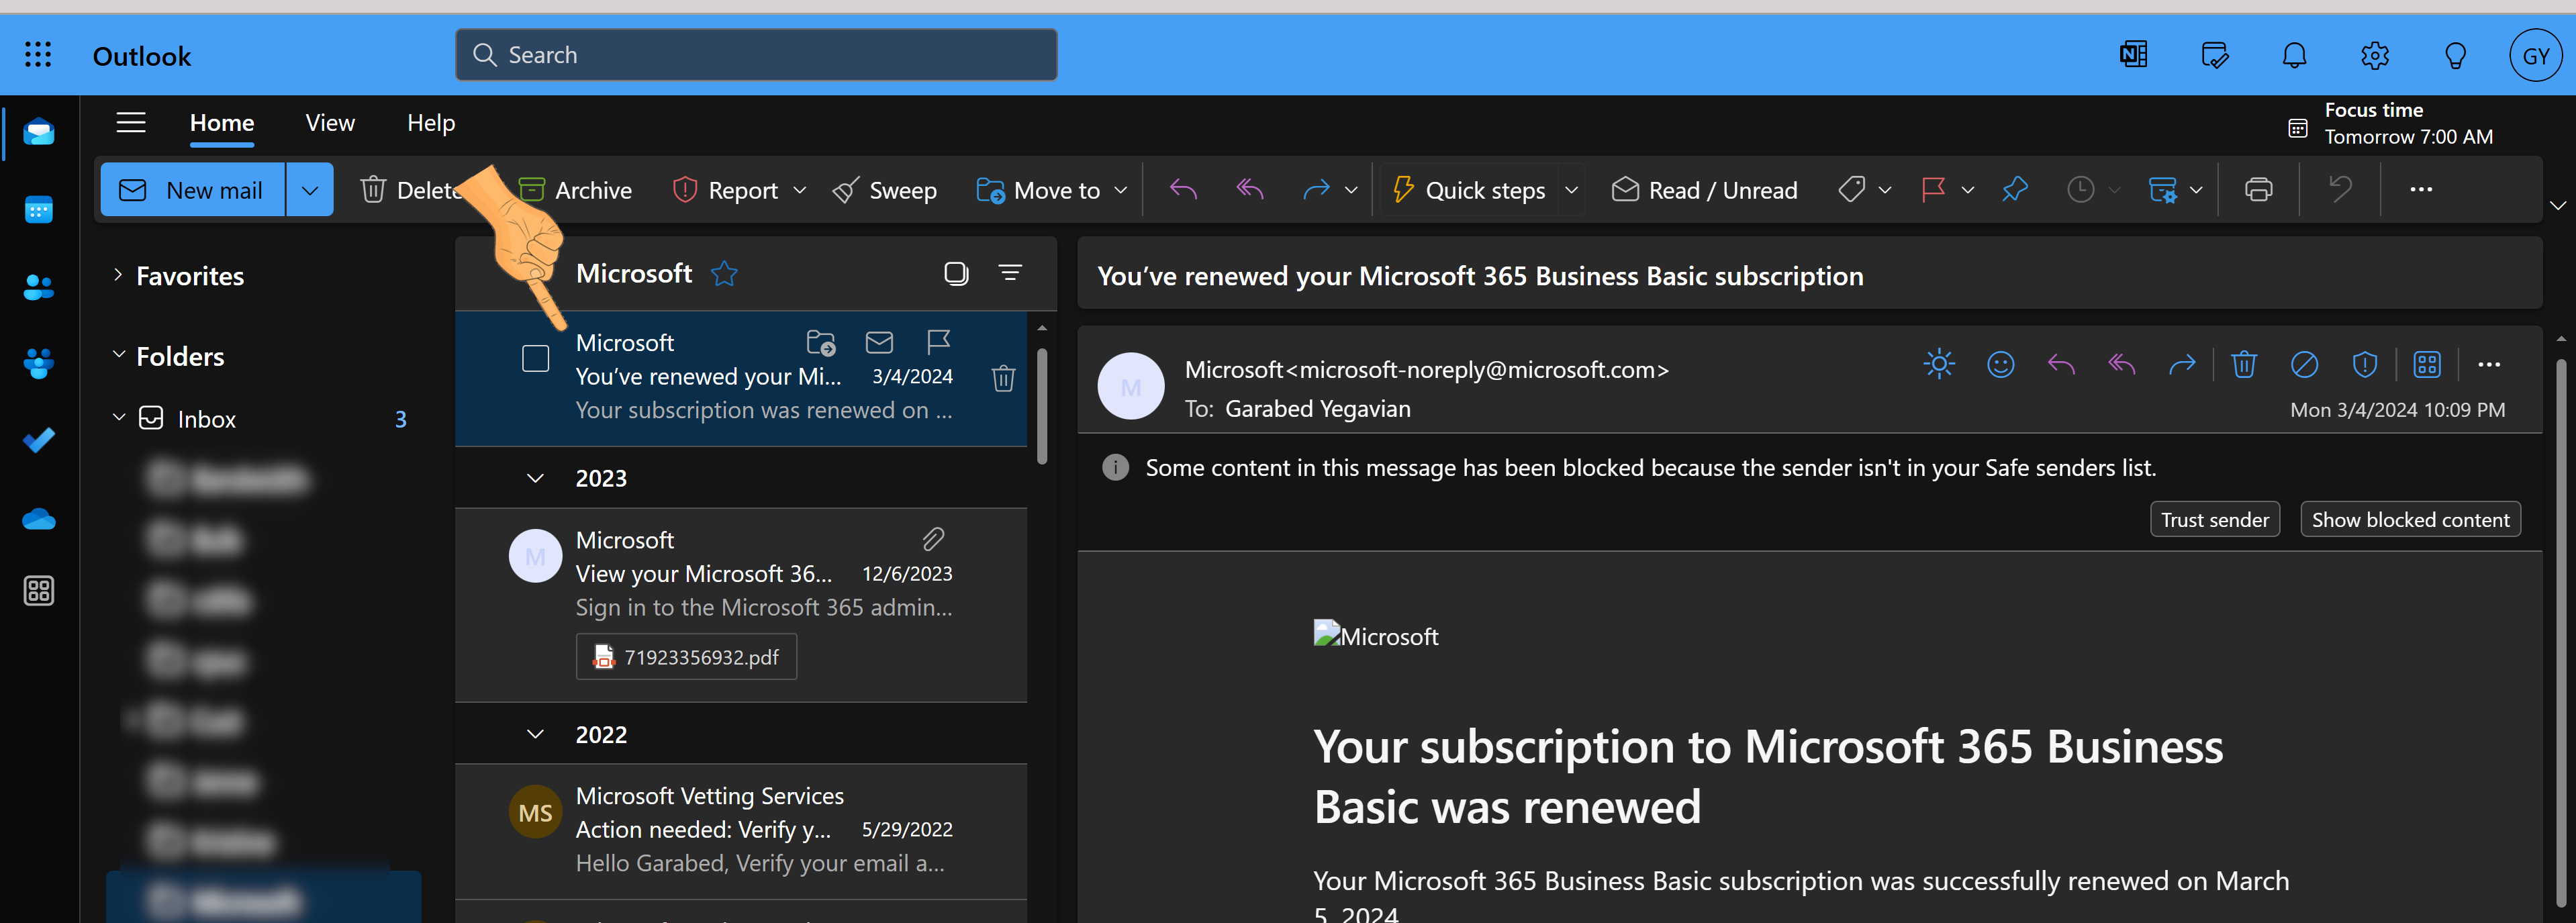The image size is (2576, 923).
Task: Switch to the View tab
Action: point(330,123)
